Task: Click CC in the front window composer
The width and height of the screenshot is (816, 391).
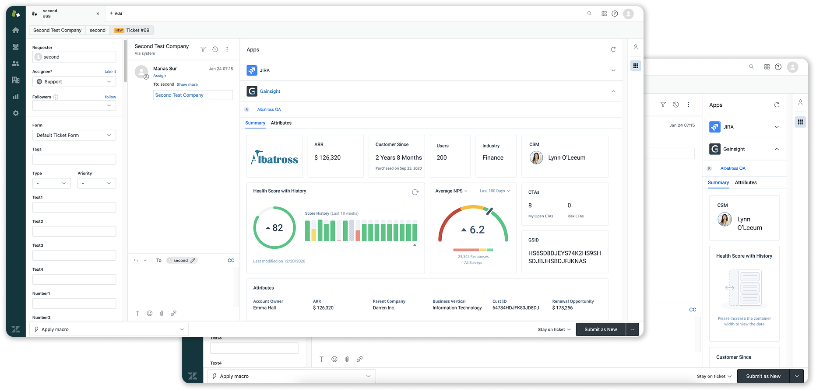Action: pos(231,260)
